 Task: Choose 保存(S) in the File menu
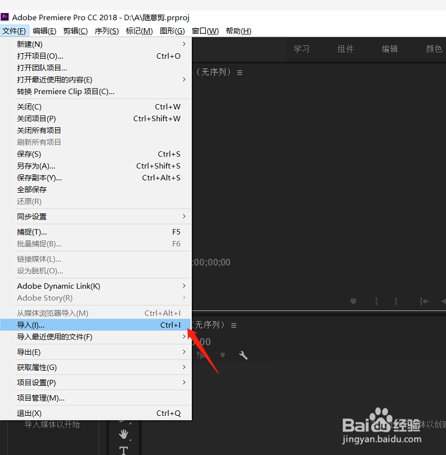(96, 154)
